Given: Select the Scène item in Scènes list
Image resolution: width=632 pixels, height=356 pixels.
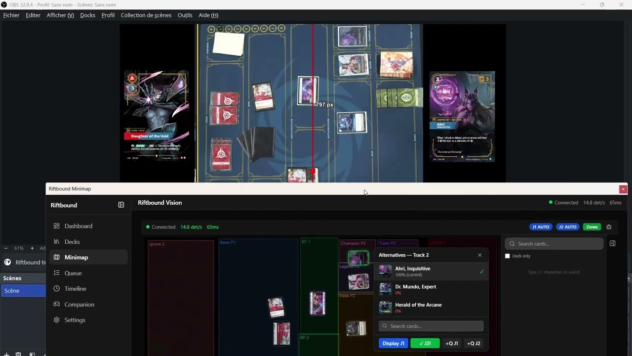Looking at the screenshot, I should pyautogui.click(x=23, y=291).
